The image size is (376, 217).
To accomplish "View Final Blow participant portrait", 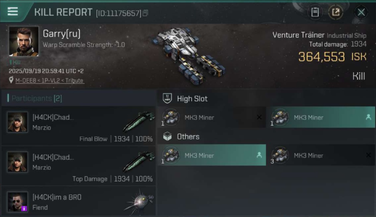I will (18, 122).
